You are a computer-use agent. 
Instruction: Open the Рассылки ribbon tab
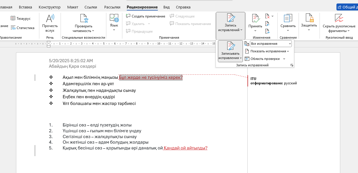pos(112,7)
